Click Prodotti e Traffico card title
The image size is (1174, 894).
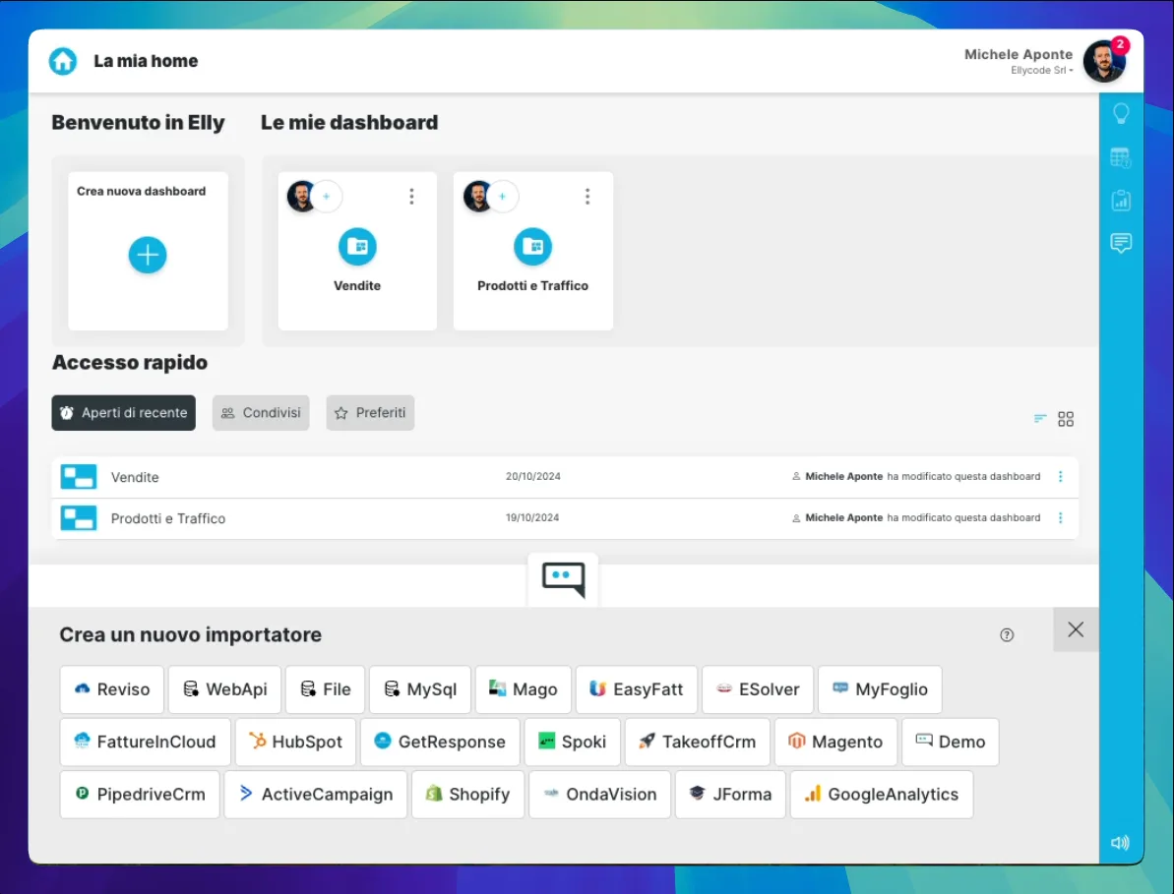[x=533, y=286]
